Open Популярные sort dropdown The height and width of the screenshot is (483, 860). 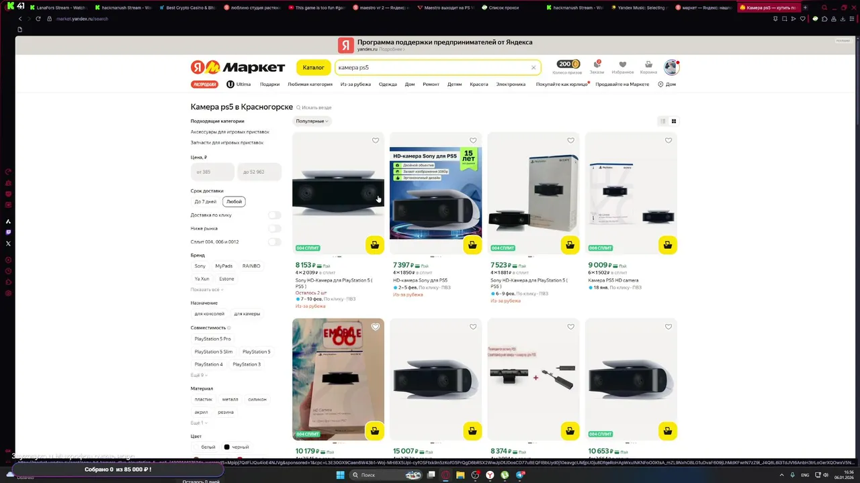312,121
